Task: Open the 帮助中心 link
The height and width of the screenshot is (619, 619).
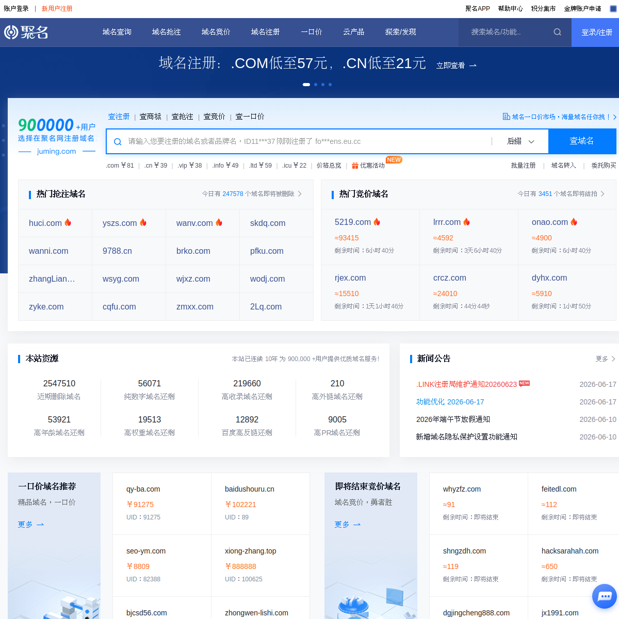Action: (x=511, y=9)
